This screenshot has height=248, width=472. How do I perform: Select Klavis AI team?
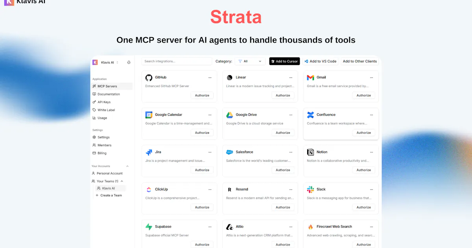[111, 188]
